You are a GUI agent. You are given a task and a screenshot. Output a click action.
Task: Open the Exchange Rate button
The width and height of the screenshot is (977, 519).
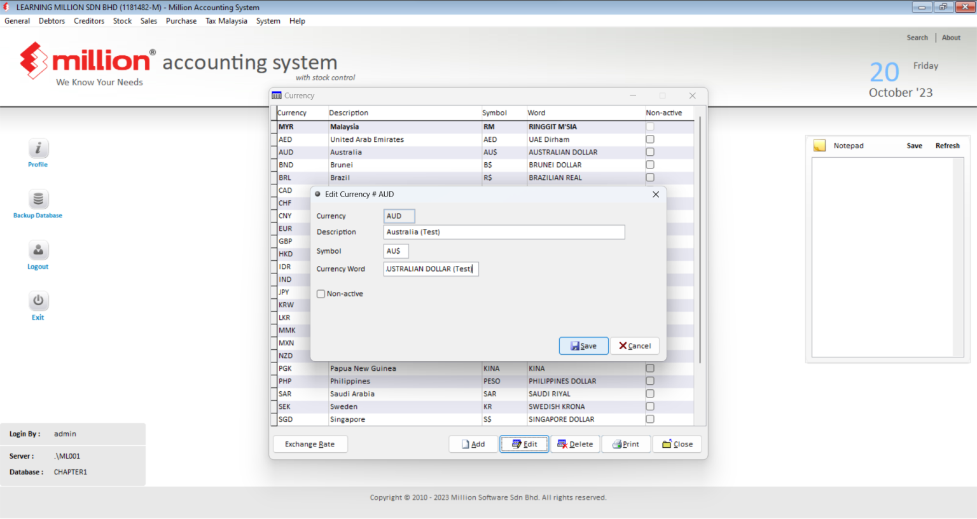(310, 444)
